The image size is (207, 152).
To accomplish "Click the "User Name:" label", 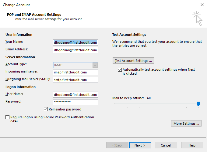I will click(x=14, y=94).
